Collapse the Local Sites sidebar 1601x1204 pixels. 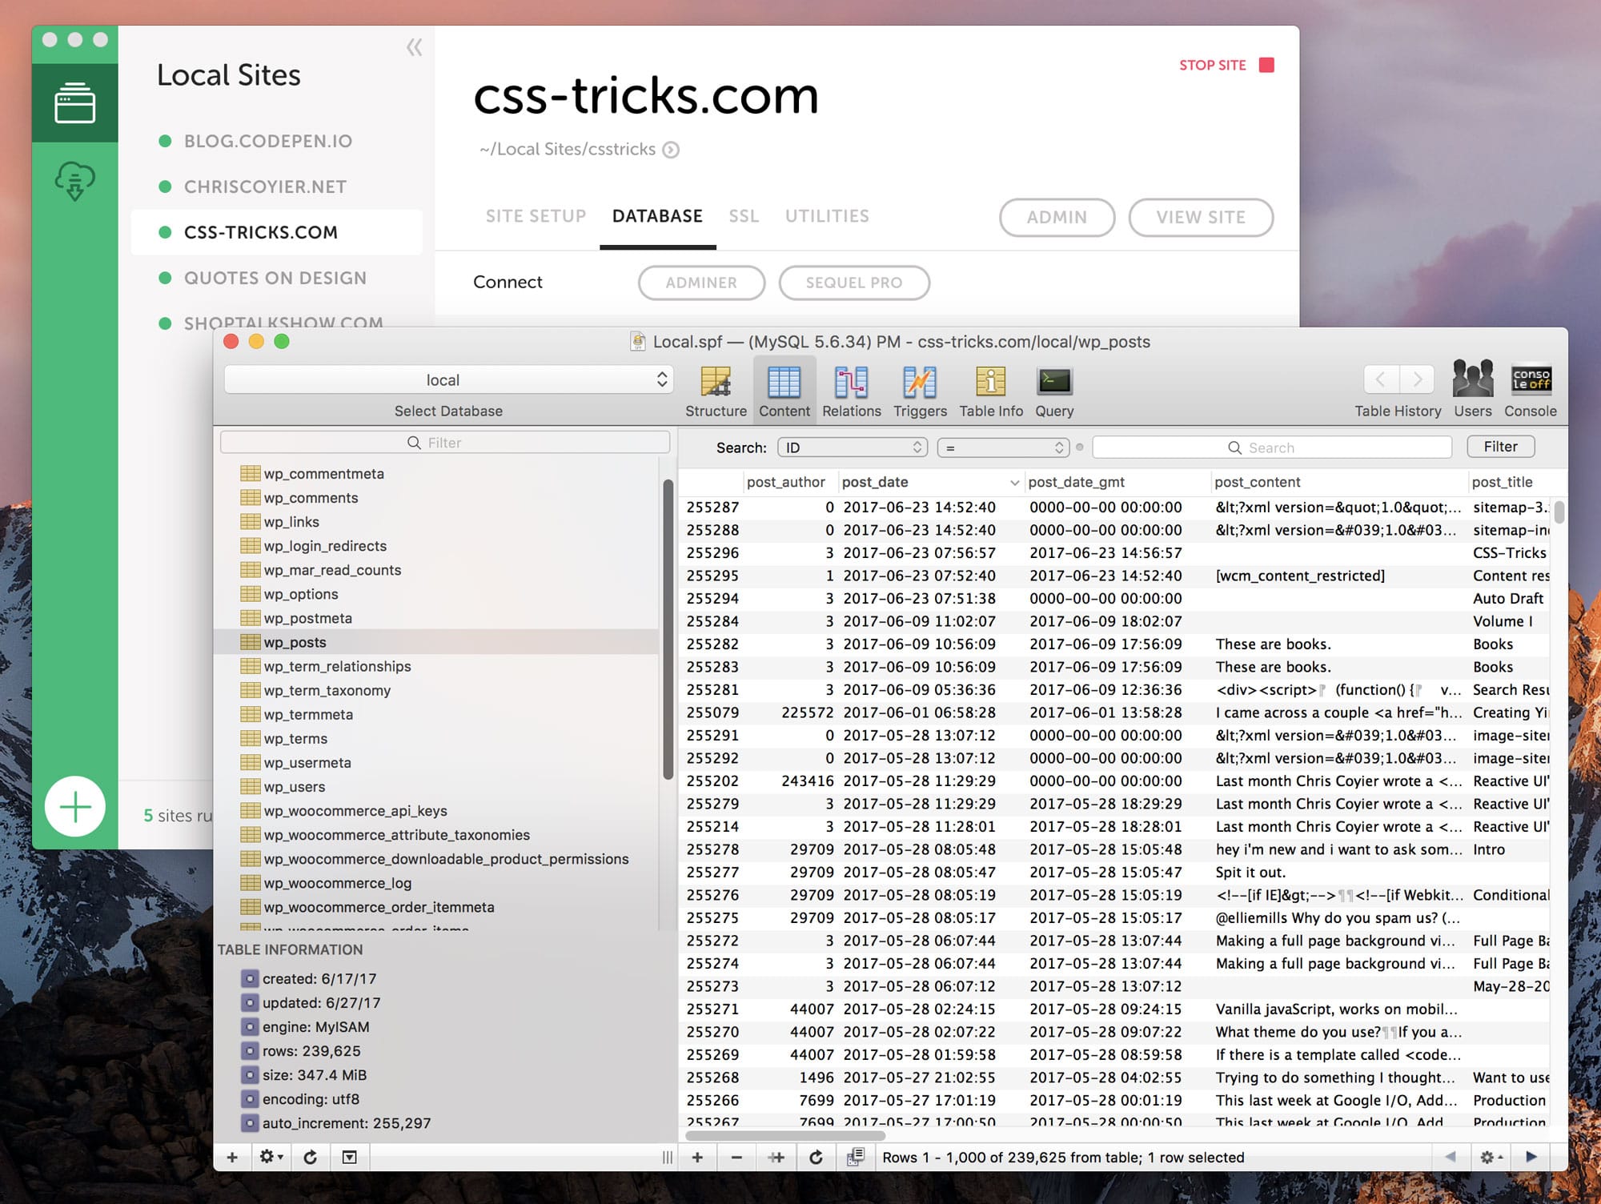[x=414, y=48]
